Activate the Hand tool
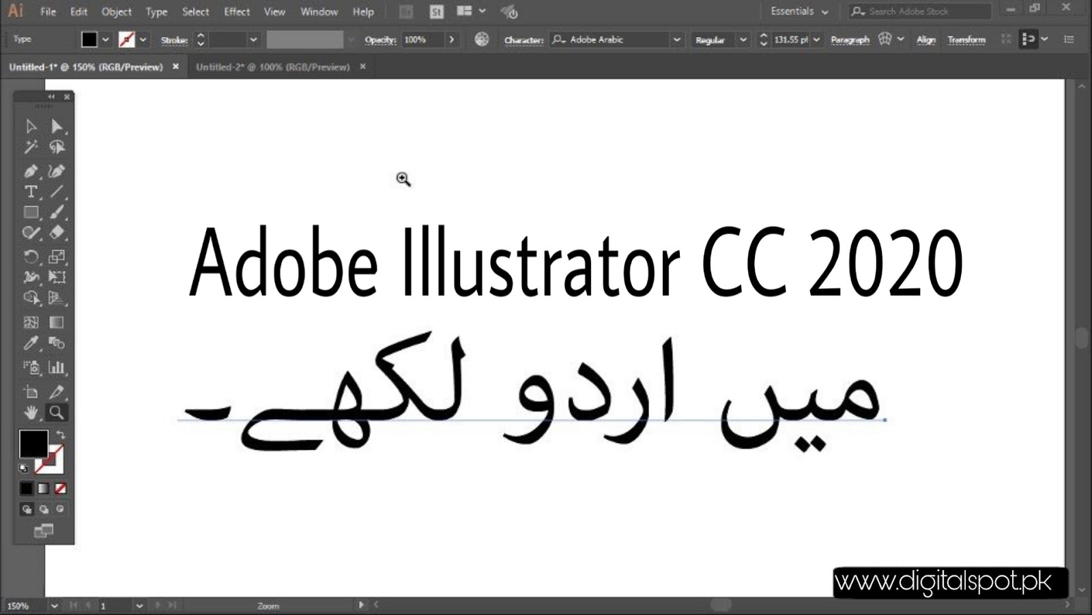The height and width of the screenshot is (615, 1092). pyautogui.click(x=30, y=412)
